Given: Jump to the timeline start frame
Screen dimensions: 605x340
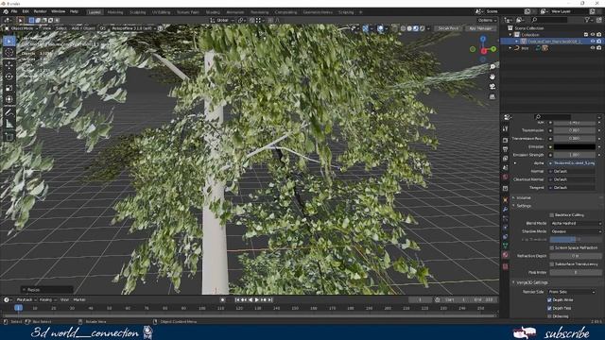Looking at the screenshot, I should pyautogui.click(x=237, y=299).
